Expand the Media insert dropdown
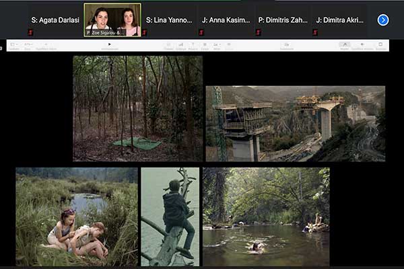The image size is (404, 269). (216, 45)
